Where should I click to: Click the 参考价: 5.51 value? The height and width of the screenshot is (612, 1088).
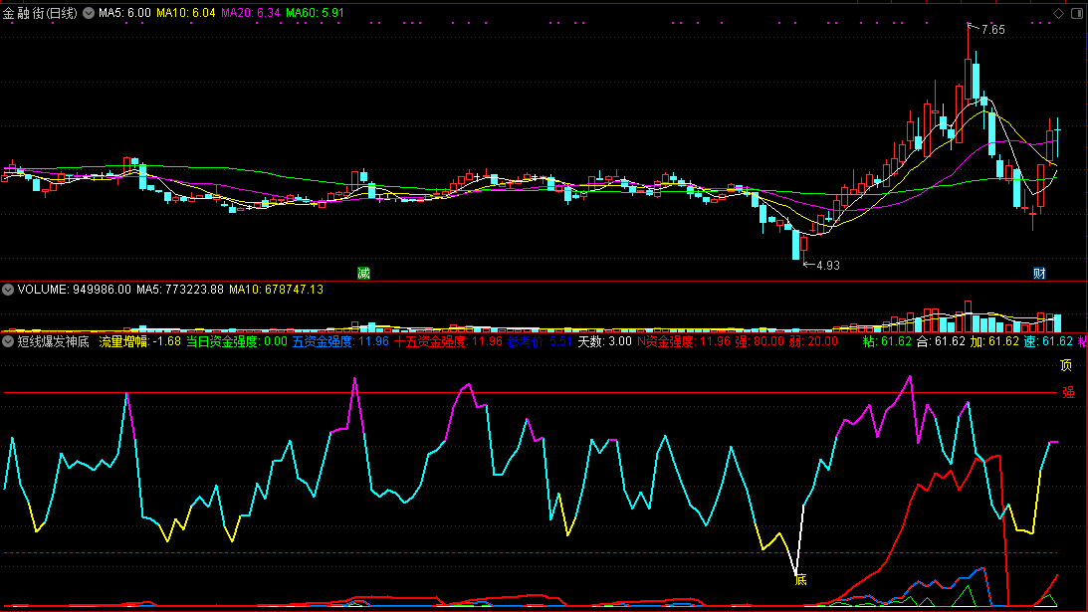click(540, 341)
